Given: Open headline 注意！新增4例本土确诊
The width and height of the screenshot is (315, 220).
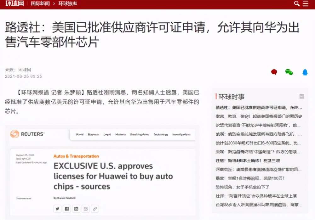Looking at the screenshot, I should point(248,161).
